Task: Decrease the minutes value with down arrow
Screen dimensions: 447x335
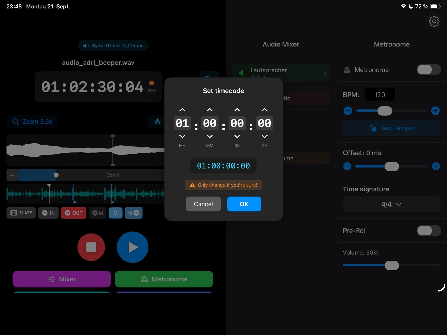Action: 210,136
